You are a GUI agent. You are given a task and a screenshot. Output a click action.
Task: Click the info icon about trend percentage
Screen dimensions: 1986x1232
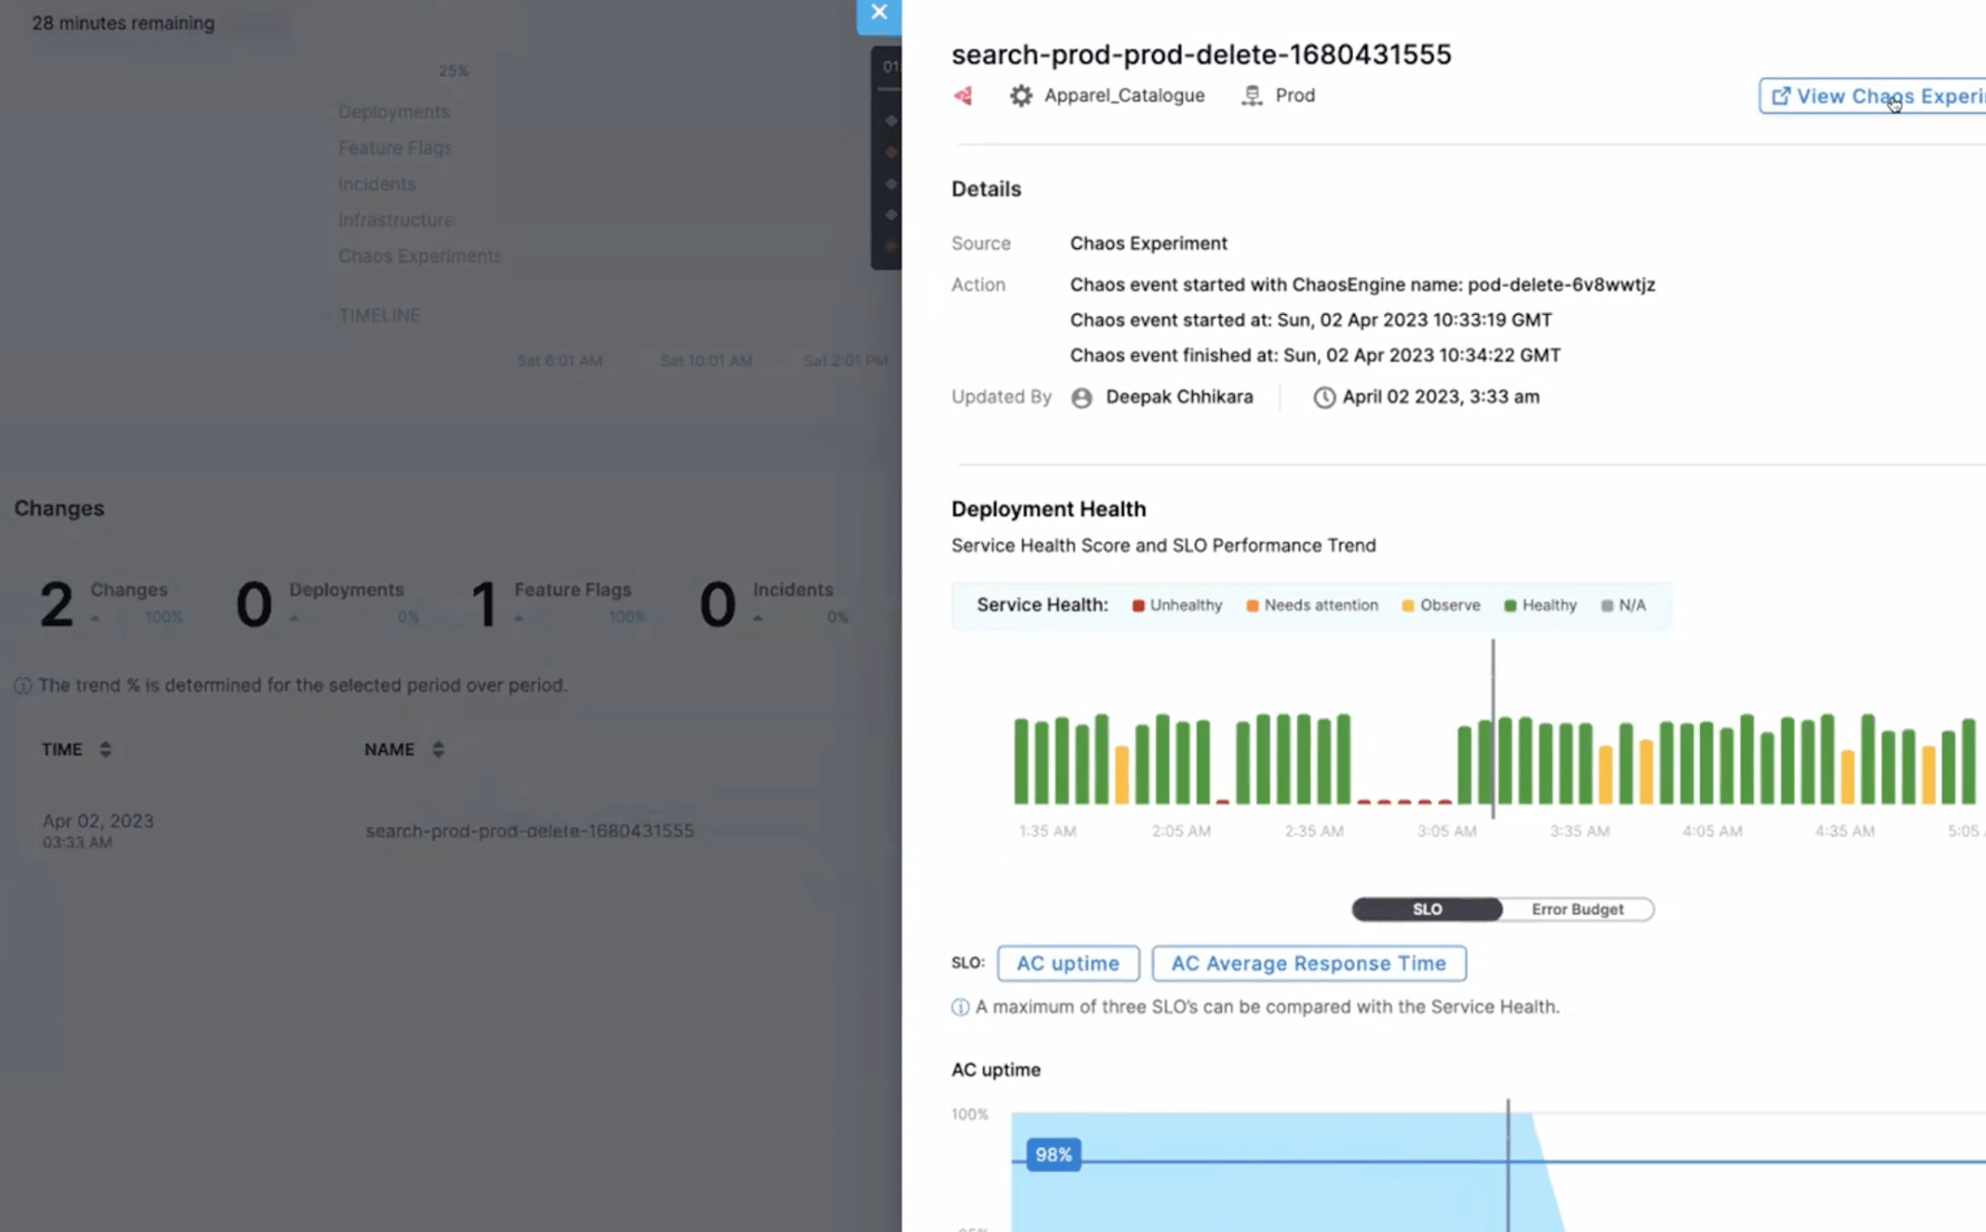click(x=21, y=686)
